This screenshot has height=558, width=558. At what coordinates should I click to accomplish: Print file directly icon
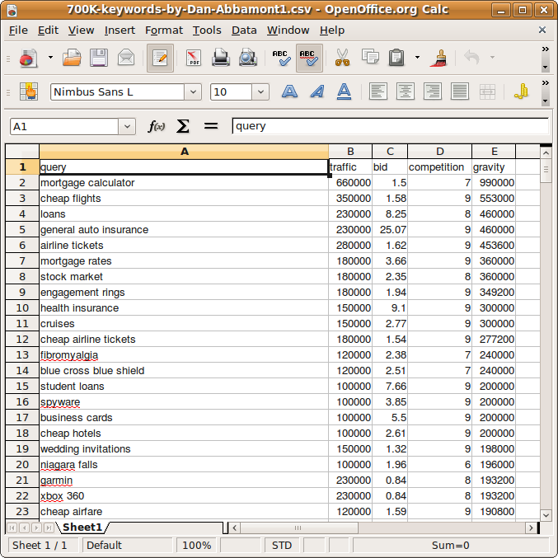coord(221,58)
